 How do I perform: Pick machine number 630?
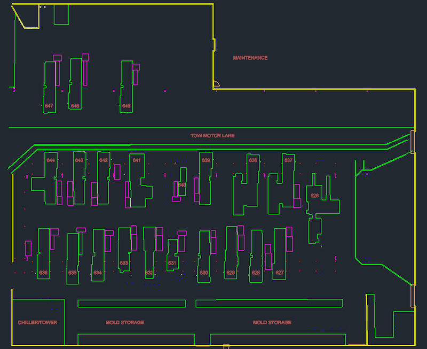tap(204, 273)
